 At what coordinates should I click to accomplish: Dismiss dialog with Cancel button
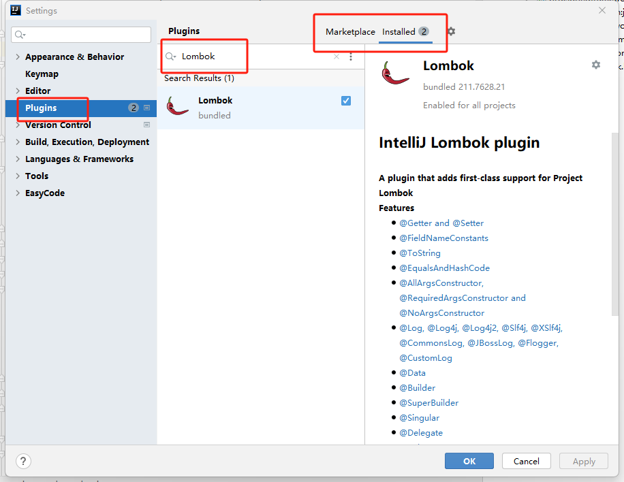coord(526,461)
